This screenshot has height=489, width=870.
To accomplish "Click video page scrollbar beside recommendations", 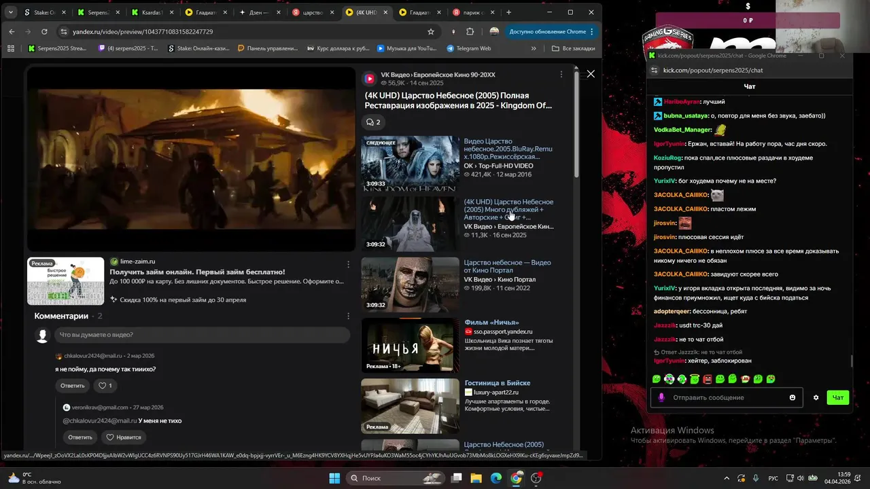I will [x=577, y=126].
